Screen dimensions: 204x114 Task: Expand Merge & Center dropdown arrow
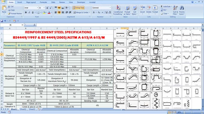point(89,13)
